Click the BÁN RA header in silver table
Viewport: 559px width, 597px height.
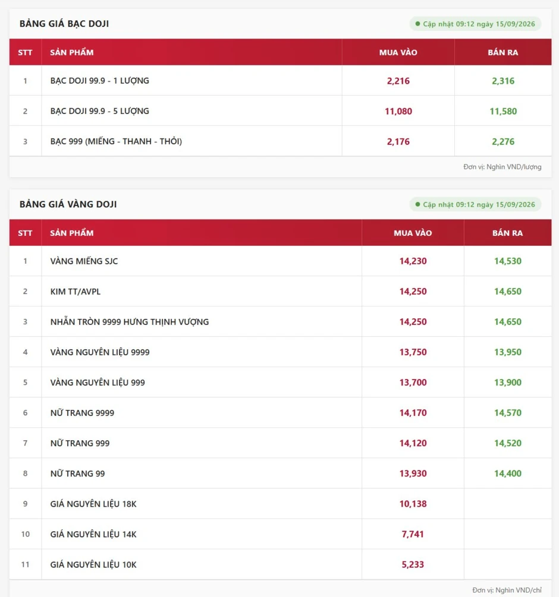point(503,52)
